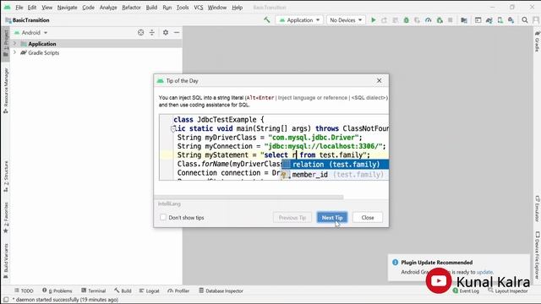Open the Refactor menu
Screen dimensions: 541x304
131,8
